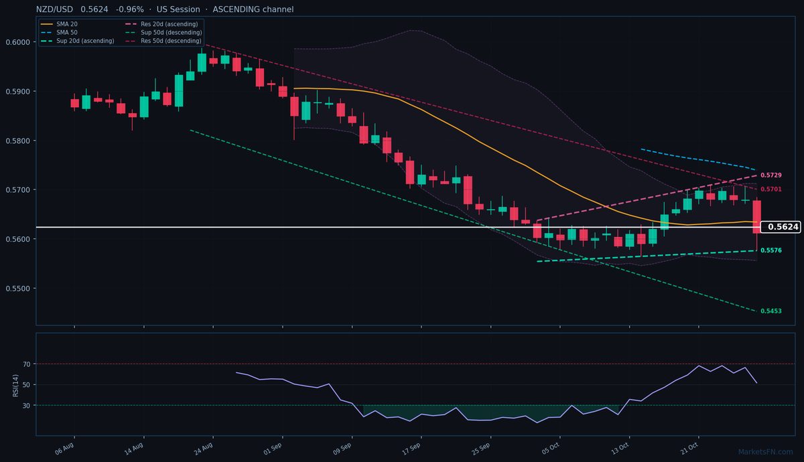The height and width of the screenshot is (462, 804).
Task: Click the 0.5453 support label
Action: coord(771,311)
